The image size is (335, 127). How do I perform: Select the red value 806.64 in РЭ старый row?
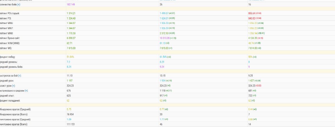click(252, 13)
